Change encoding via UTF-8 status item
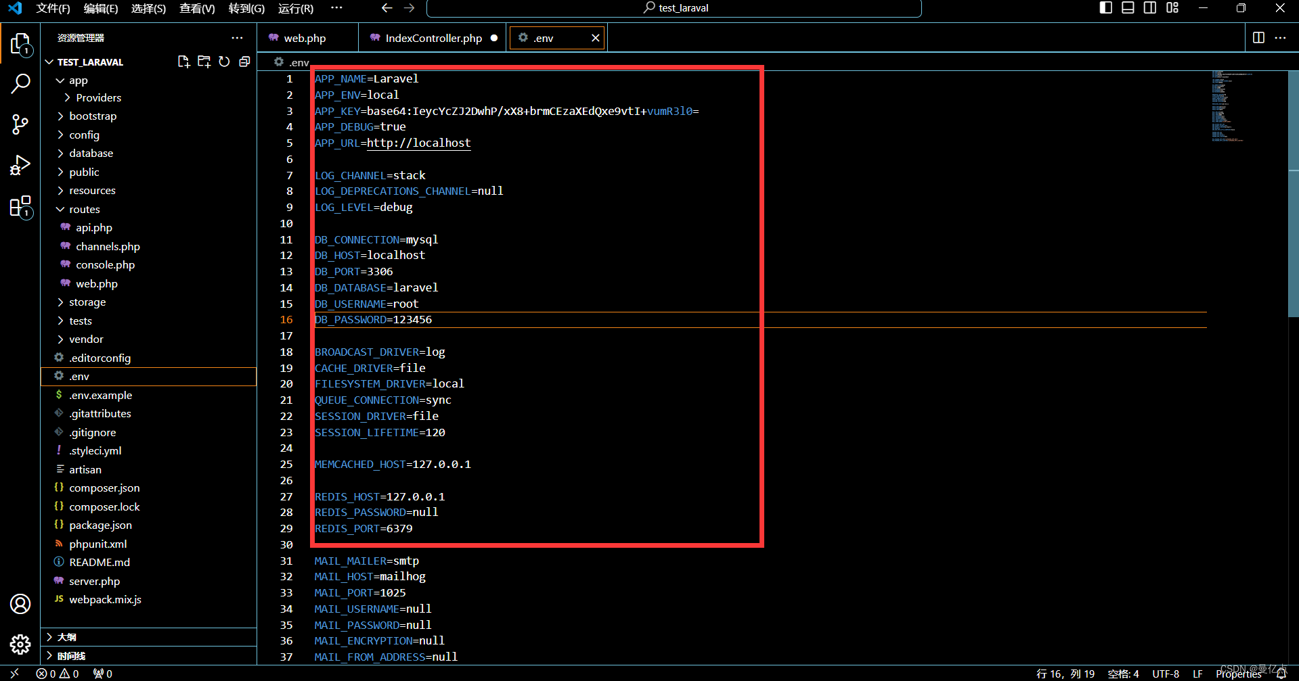Screen dimensions: 1299x681 [x=1166, y=674]
